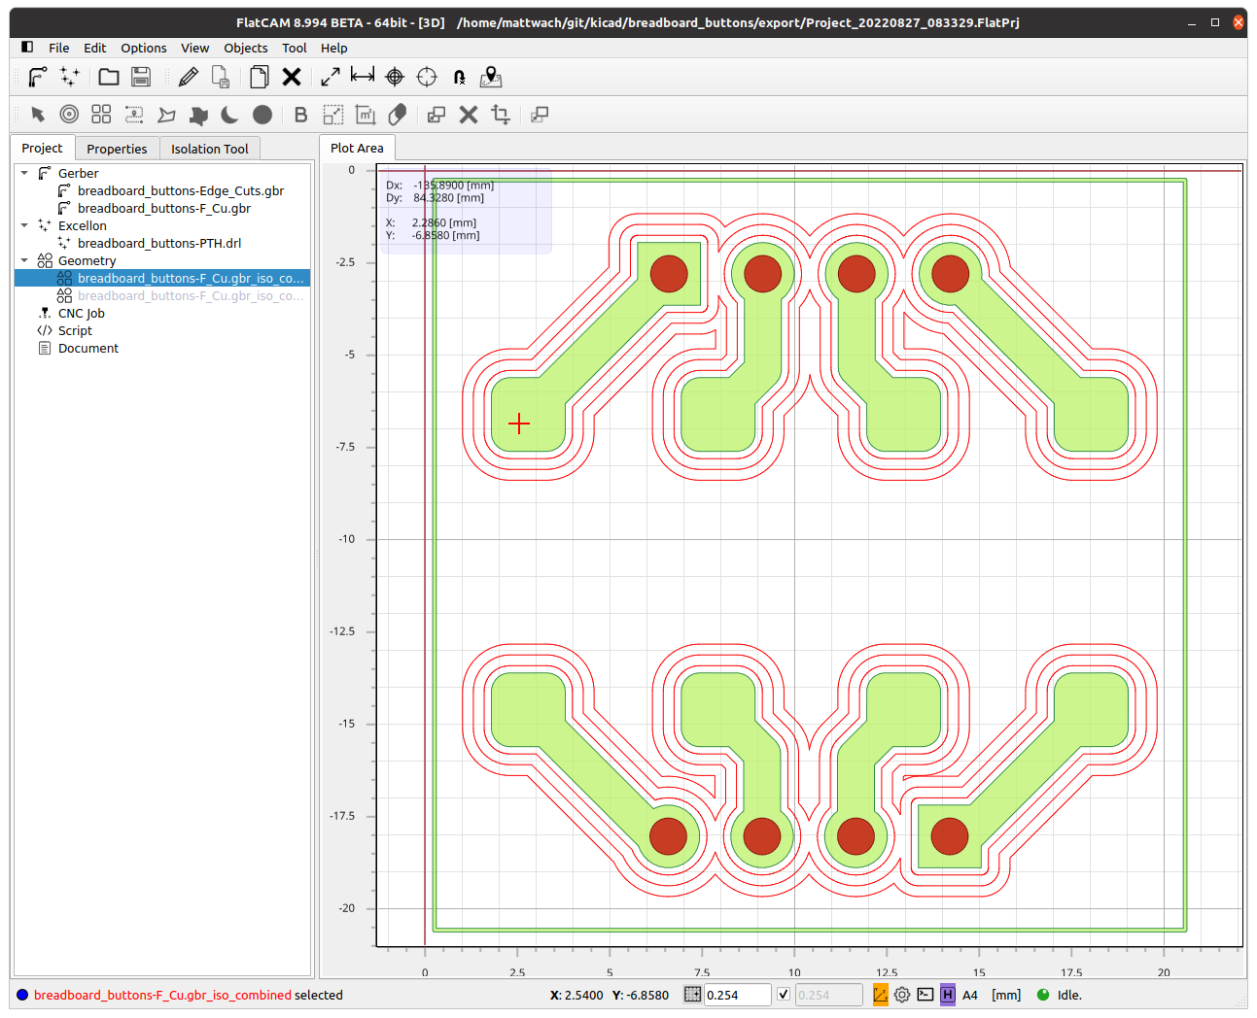Click the black X delete icon in top toolbar

tap(291, 77)
